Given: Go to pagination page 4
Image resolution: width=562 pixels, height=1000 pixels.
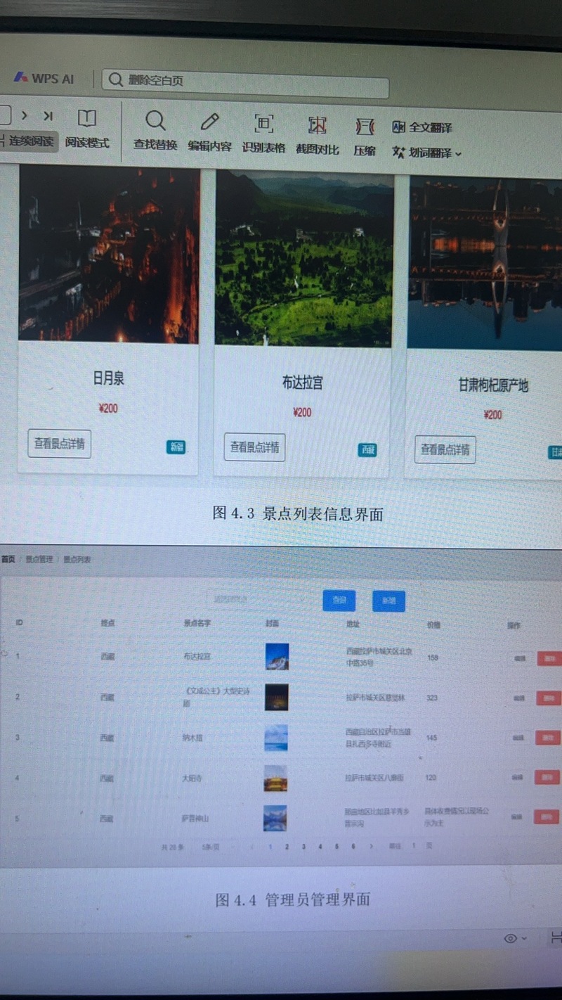Looking at the screenshot, I should (320, 847).
